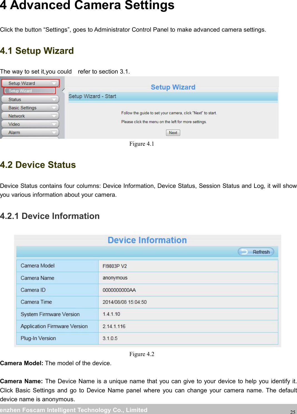
Task: Click the Application Firmware Version label
Action: pos(54,326)
